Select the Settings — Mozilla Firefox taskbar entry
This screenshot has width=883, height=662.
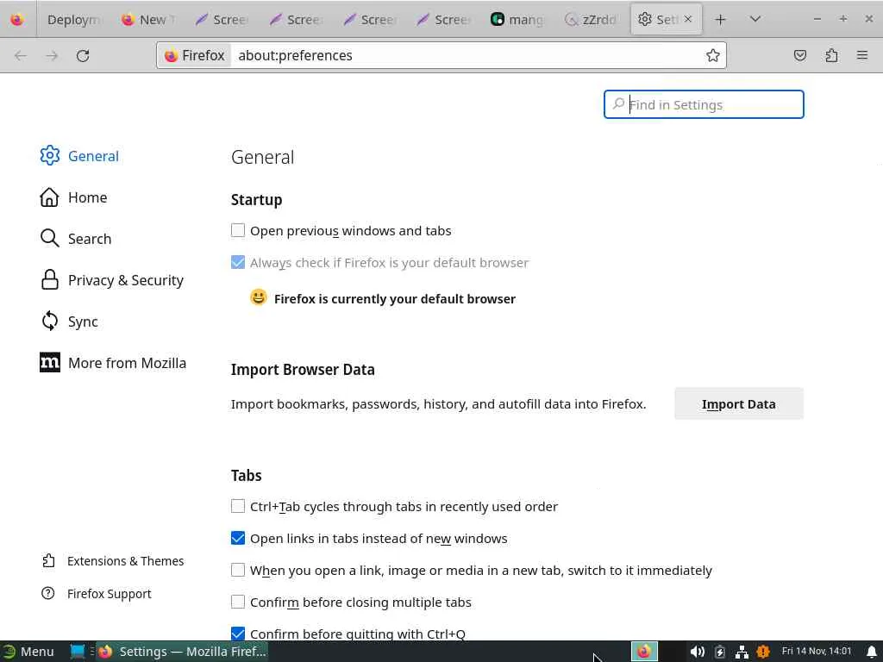tap(181, 652)
